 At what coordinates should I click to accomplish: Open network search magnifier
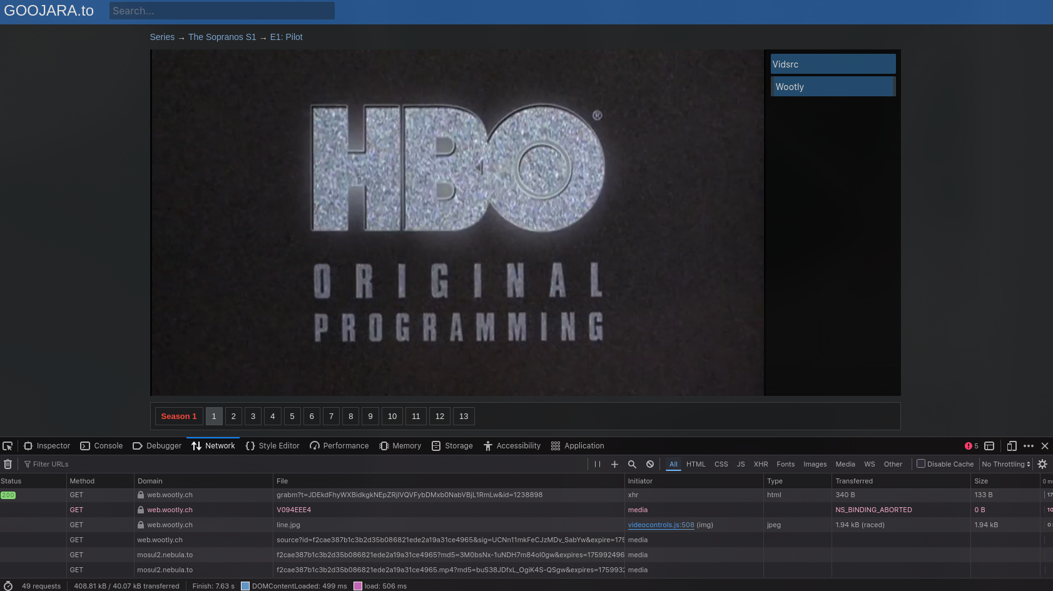632,464
